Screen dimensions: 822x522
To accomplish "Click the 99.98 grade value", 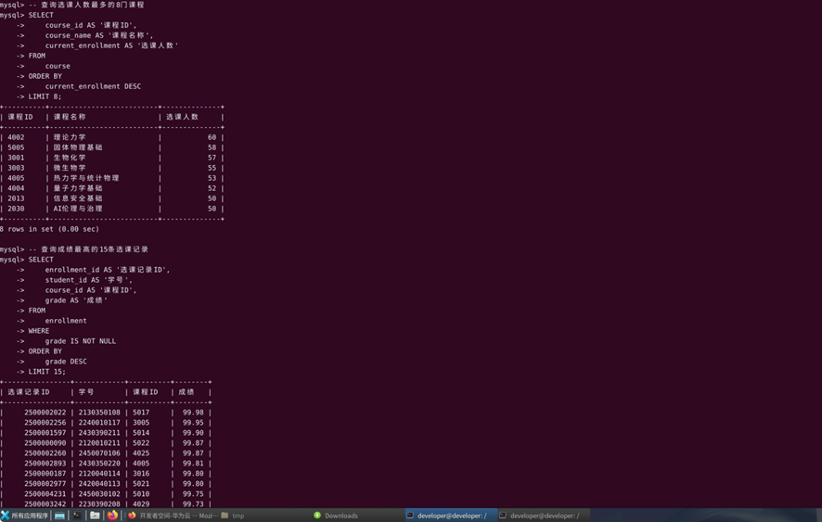I will point(193,413).
